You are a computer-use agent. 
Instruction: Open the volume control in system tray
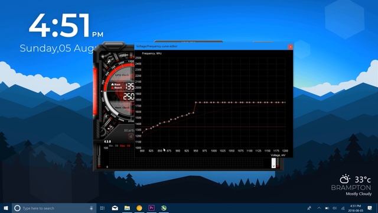click(335, 208)
